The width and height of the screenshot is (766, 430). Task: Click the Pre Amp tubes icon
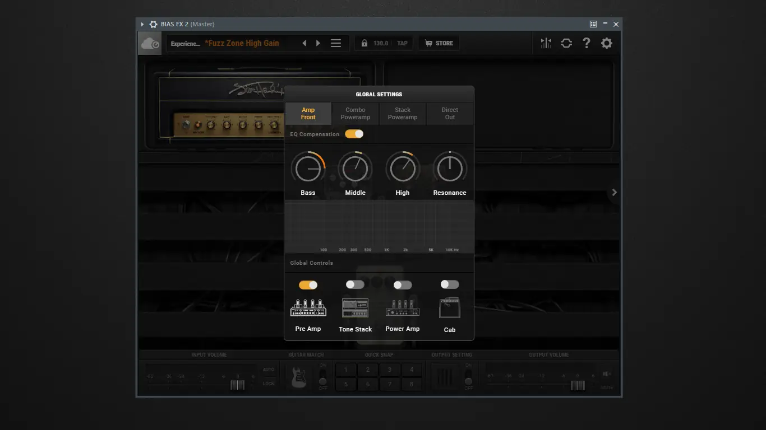(x=308, y=308)
